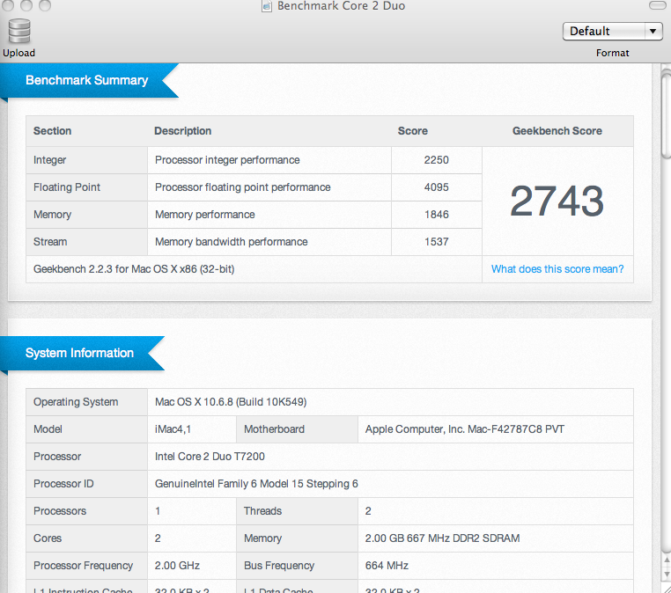
Task: Click the Section column header
Action: click(52, 131)
